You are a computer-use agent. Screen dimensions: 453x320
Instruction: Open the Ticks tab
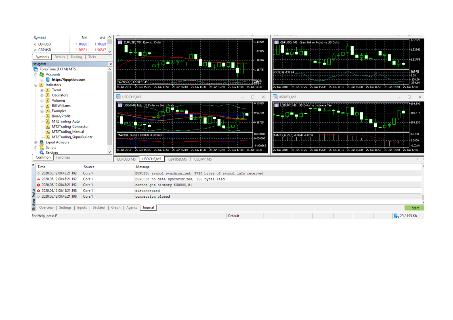pos(92,57)
